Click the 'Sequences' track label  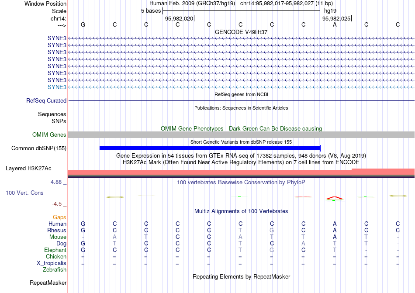52,114
